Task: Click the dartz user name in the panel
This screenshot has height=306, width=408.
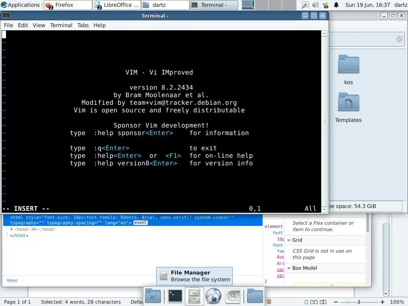Action: (x=401, y=5)
